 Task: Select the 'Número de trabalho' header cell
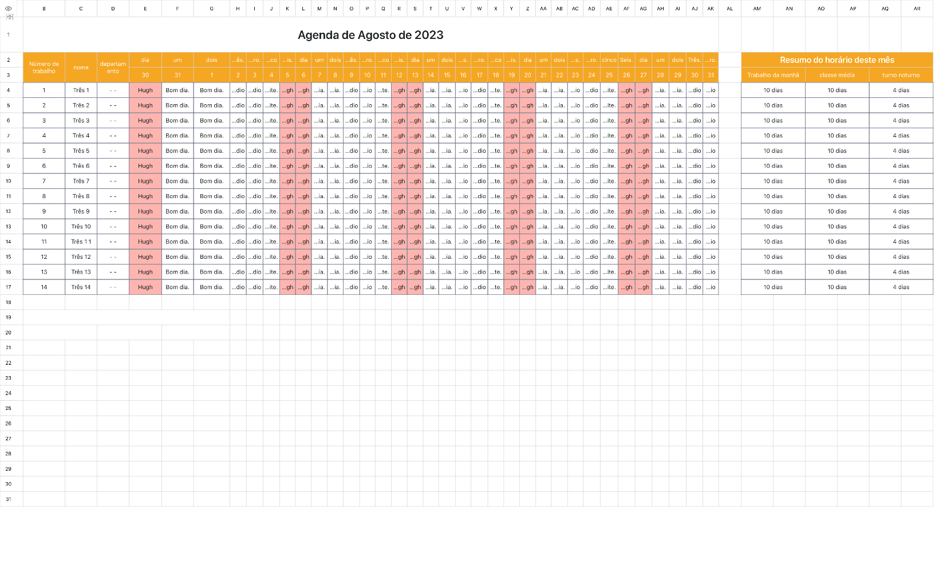[x=44, y=68]
